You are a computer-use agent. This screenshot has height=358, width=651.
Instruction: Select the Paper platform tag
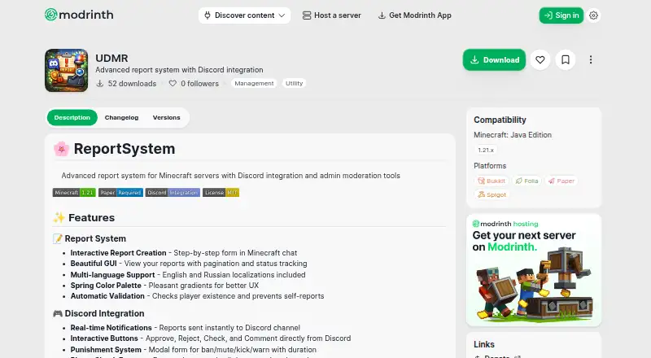[561, 181]
